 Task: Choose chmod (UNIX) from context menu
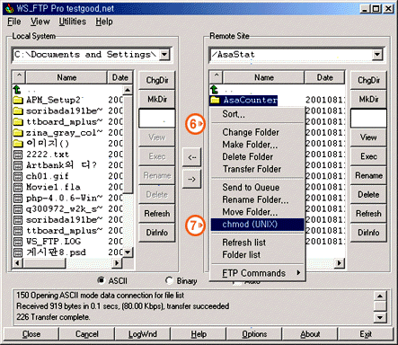[x=258, y=225]
